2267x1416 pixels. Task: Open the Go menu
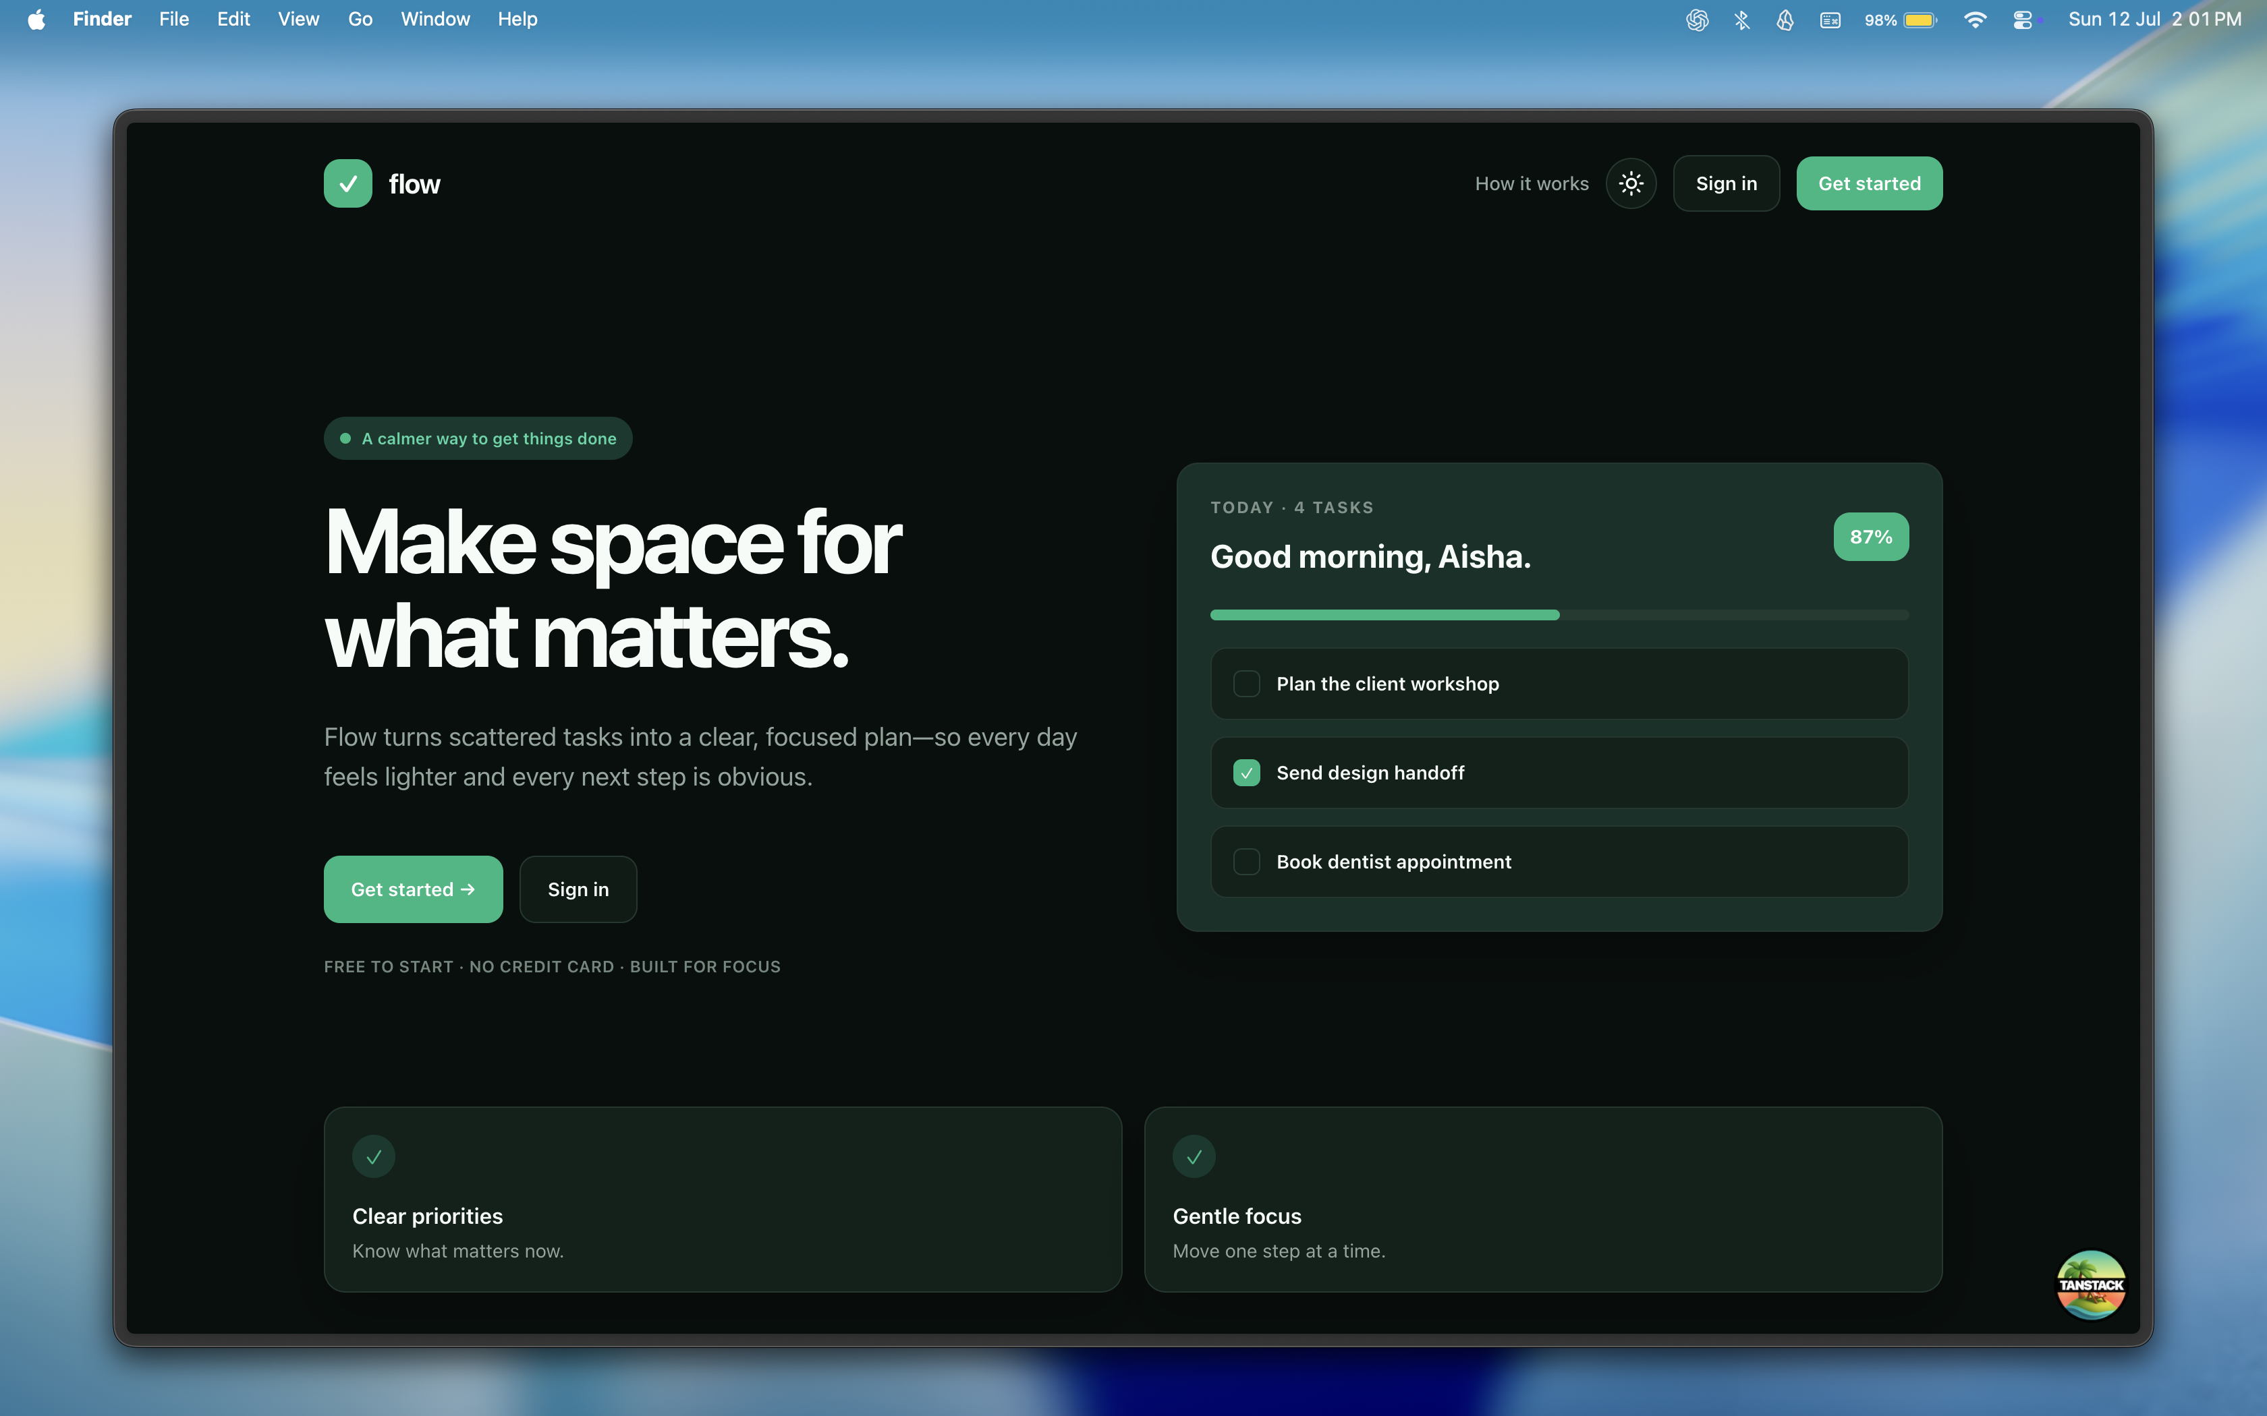point(361,20)
